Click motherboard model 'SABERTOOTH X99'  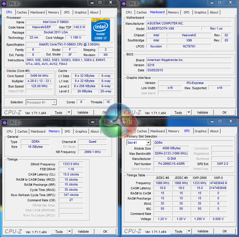tap(173, 28)
